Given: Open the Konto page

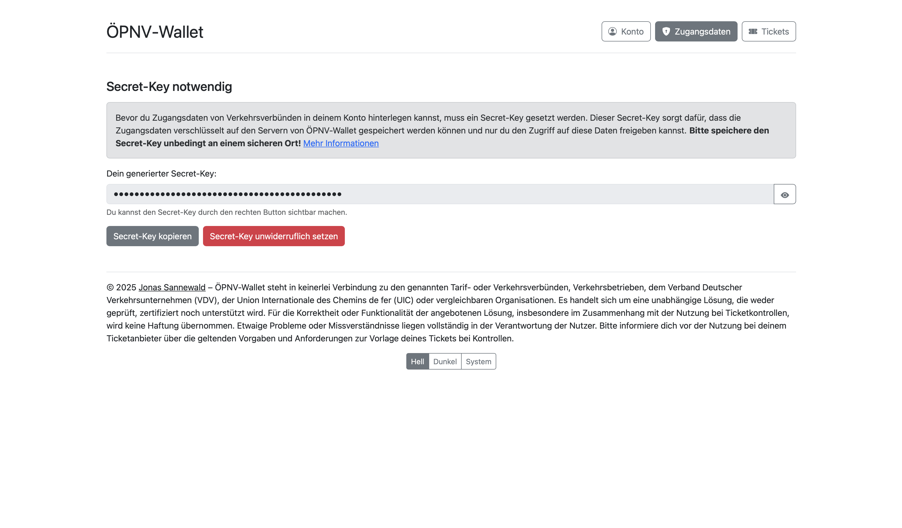Looking at the screenshot, I should pos(626,31).
